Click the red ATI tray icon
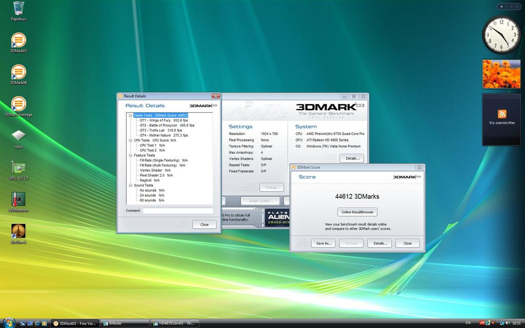Screen dimensions: 525x328 click(x=482, y=323)
